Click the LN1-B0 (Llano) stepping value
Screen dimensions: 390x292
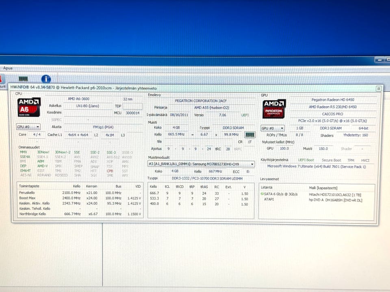(88, 106)
